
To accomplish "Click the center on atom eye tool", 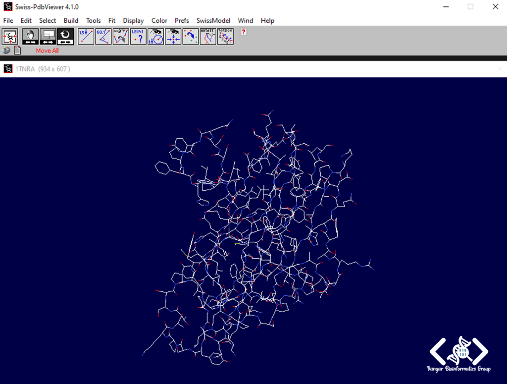I will tap(173, 37).
